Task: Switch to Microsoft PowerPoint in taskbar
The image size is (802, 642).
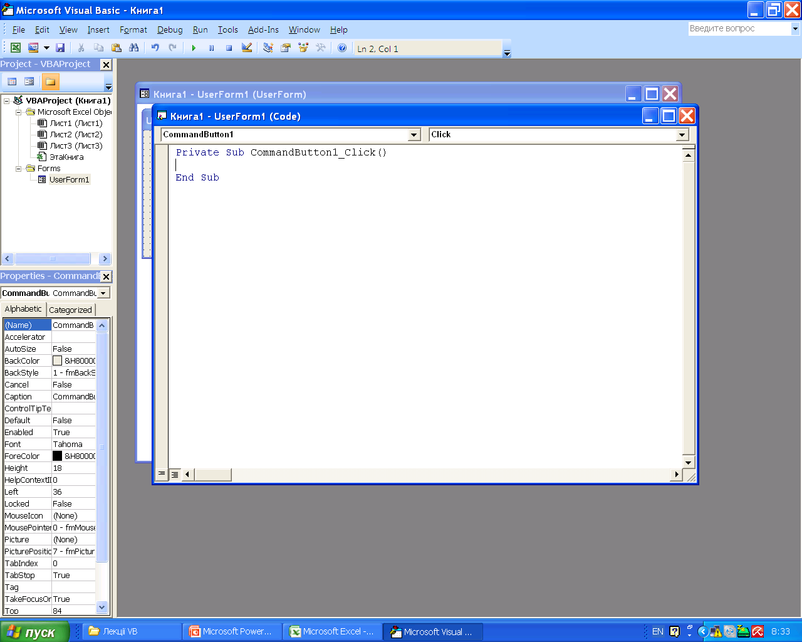Action: tap(231, 631)
